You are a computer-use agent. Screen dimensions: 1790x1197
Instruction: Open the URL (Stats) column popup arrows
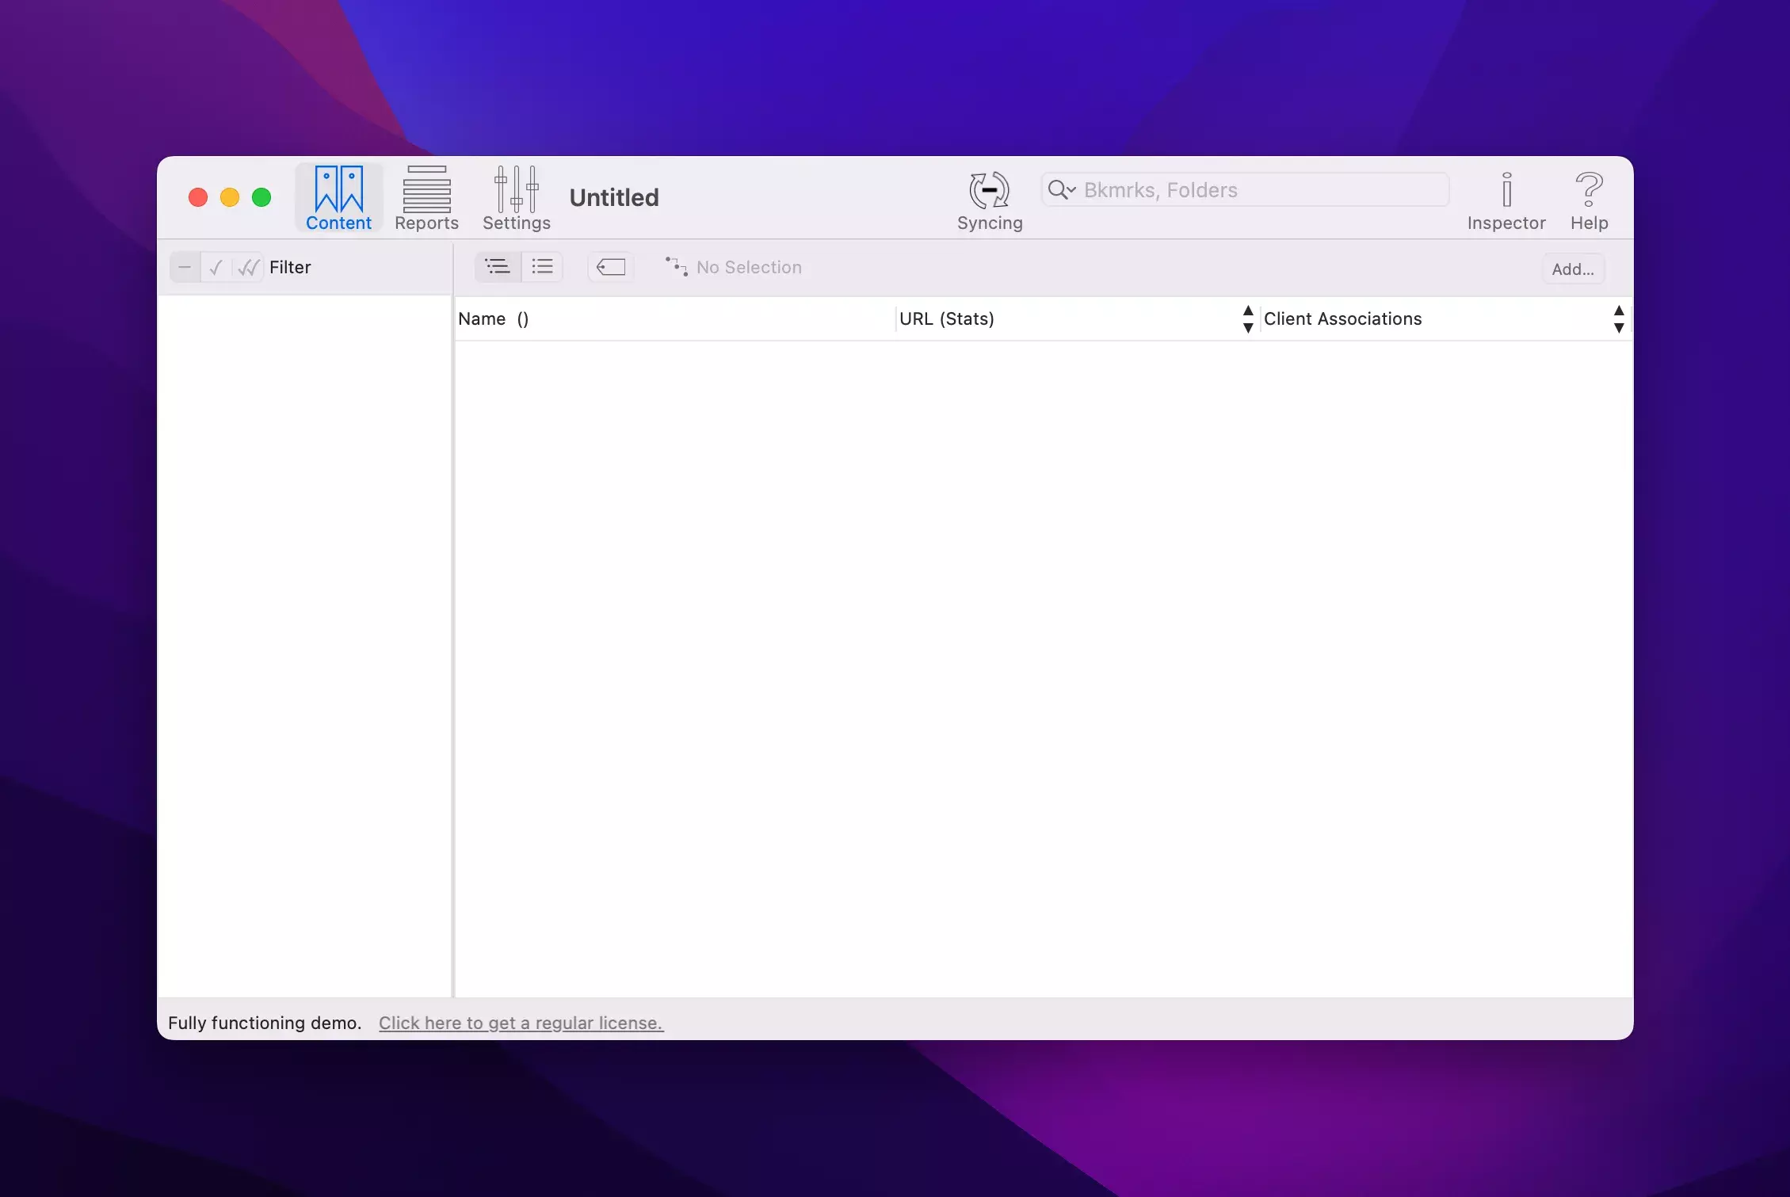[1247, 318]
